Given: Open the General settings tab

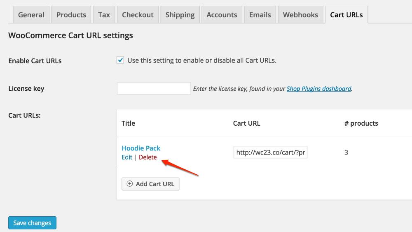Looking at the screenshot, I should coord(31,15).
